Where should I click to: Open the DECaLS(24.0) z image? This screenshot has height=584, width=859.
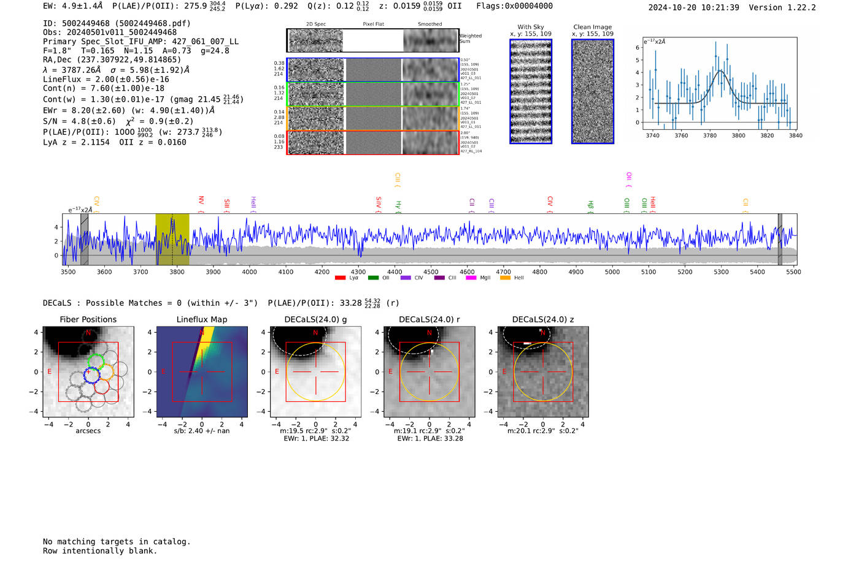click(543, 372)
